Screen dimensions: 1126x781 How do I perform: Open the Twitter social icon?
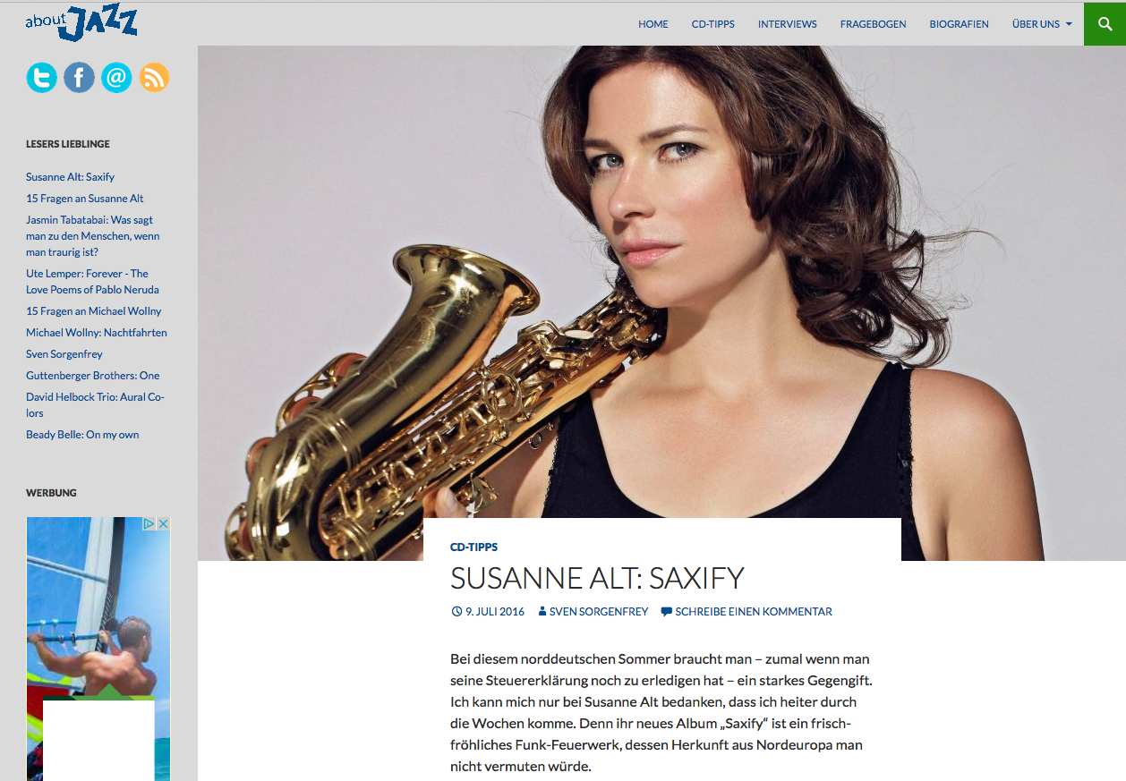coord(41,78)
